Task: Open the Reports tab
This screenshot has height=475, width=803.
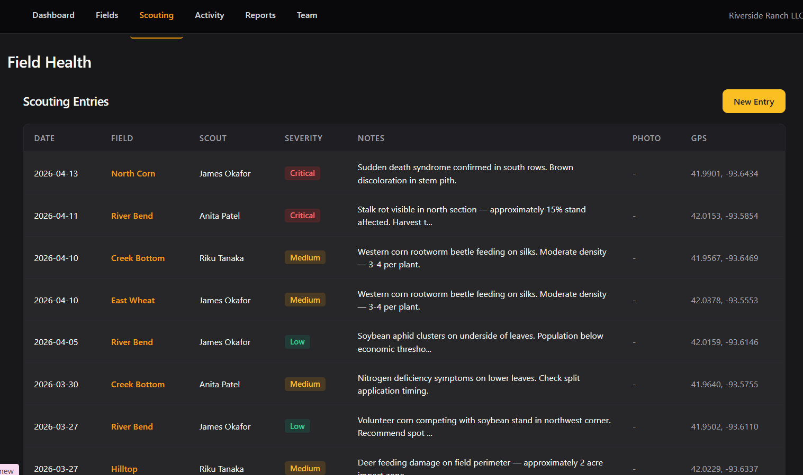Action: click(x=260, y=15)
